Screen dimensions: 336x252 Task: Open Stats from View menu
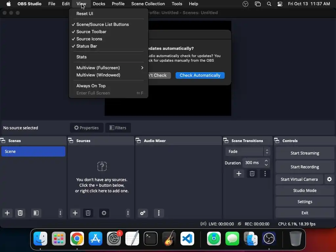[x=108, y=57]
